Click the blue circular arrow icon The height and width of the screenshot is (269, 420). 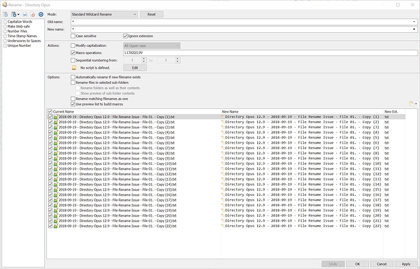(41, 15)
